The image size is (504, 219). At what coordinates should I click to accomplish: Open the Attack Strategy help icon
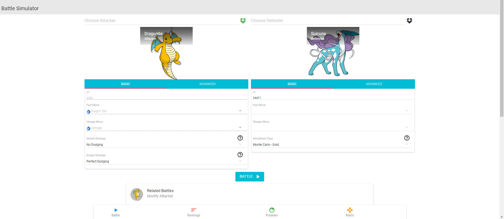tap(240, 138)
